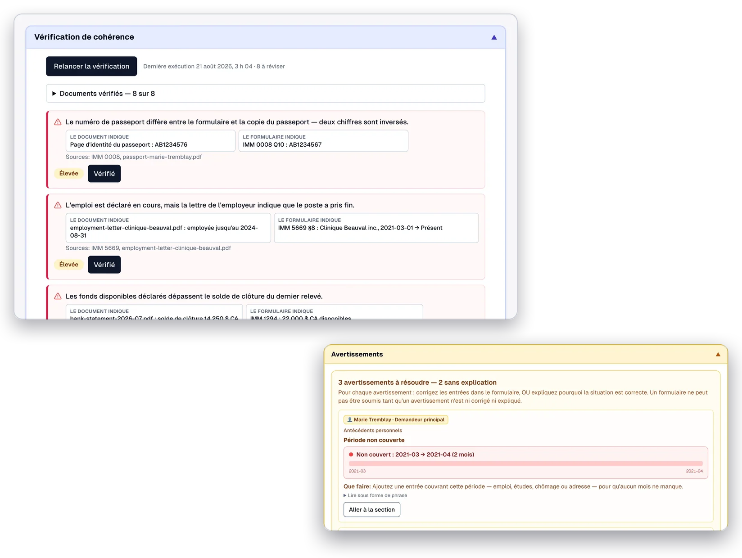Click 3 avertissements à résoudre heading
The height and width of the screenshot is (558, 742).
[417, 382]
